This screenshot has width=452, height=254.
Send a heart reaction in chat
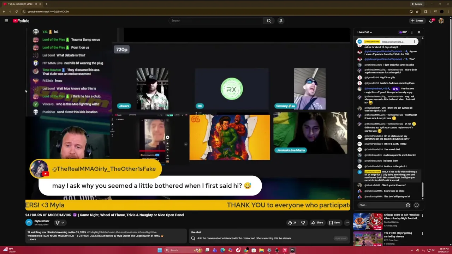coord(416,205)
